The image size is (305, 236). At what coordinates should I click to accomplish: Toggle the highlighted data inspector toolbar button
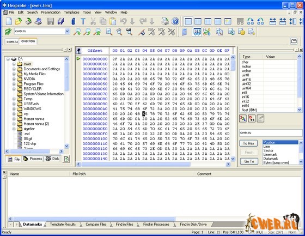tap(197, 32)
